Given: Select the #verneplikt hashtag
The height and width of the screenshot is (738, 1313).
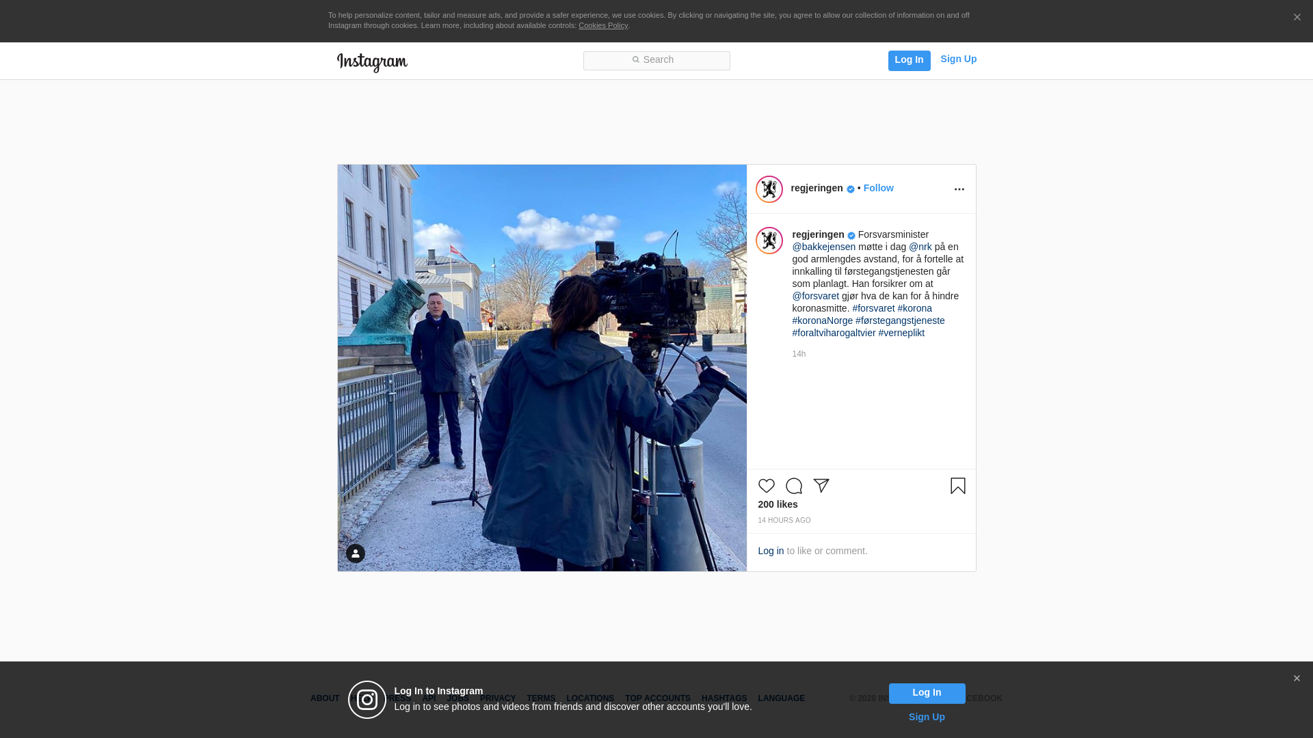Looking at the screenshot, I should pyautogui.click(x=901, y=333).
